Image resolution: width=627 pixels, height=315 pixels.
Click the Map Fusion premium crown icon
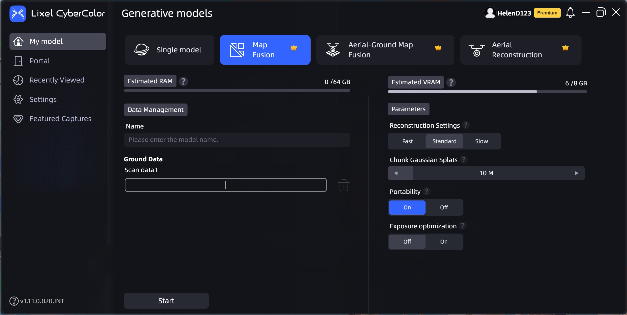coord(294,48)
